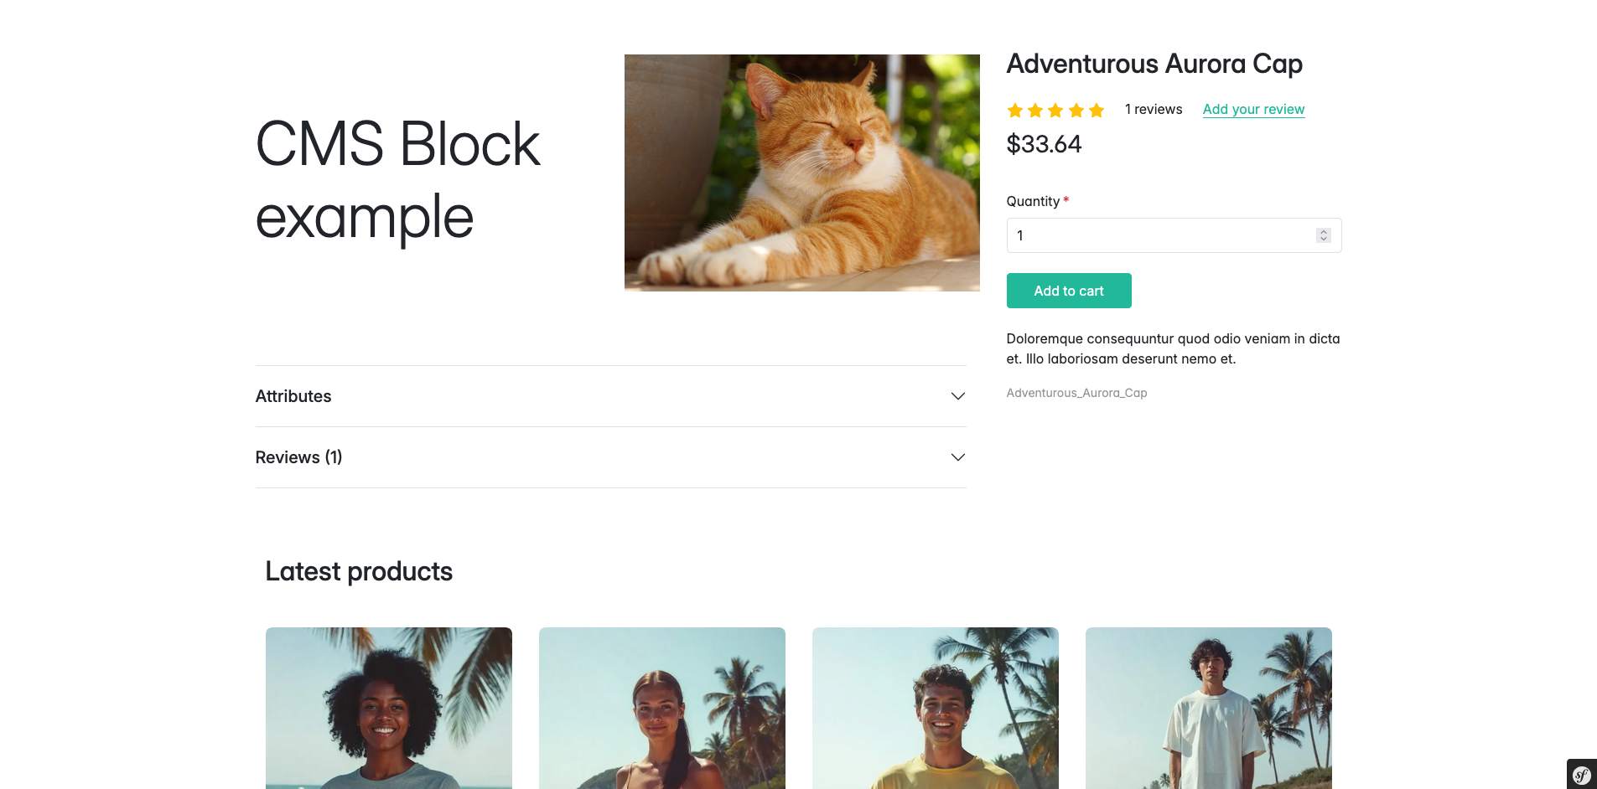Click the third rating star

[1055, 111]
